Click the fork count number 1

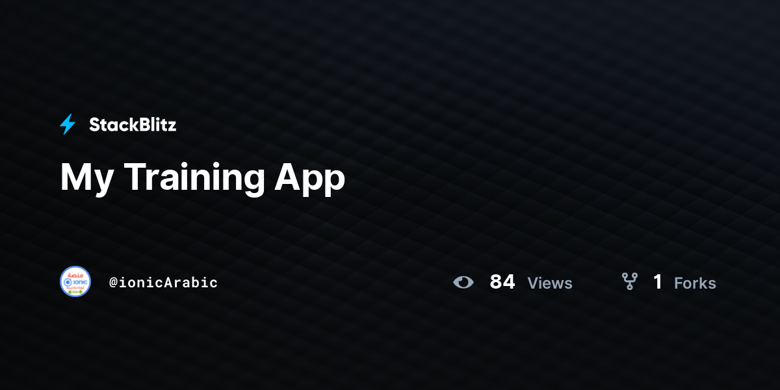pyautogui.click(x=658, y=282)
